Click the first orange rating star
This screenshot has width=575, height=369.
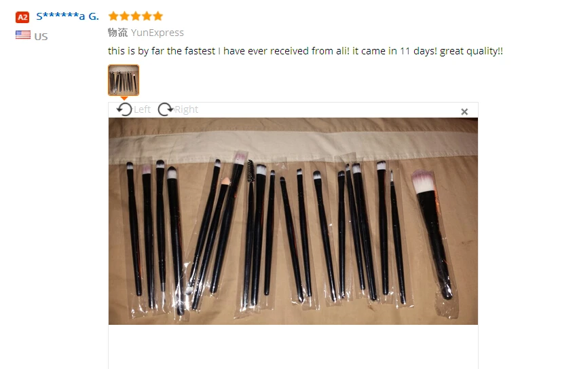coord(113,16)
